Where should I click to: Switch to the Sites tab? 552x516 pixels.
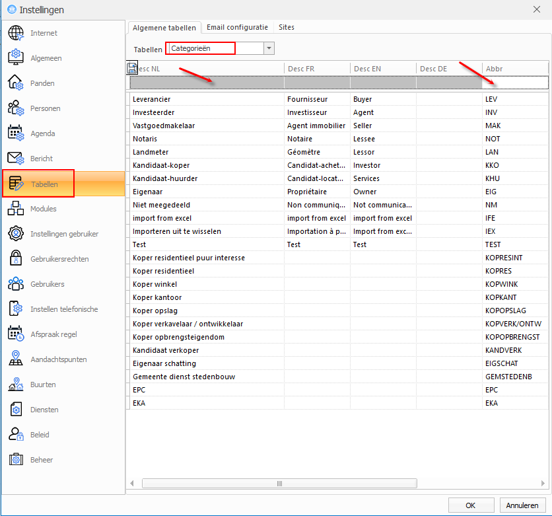[x=286, y=28]
